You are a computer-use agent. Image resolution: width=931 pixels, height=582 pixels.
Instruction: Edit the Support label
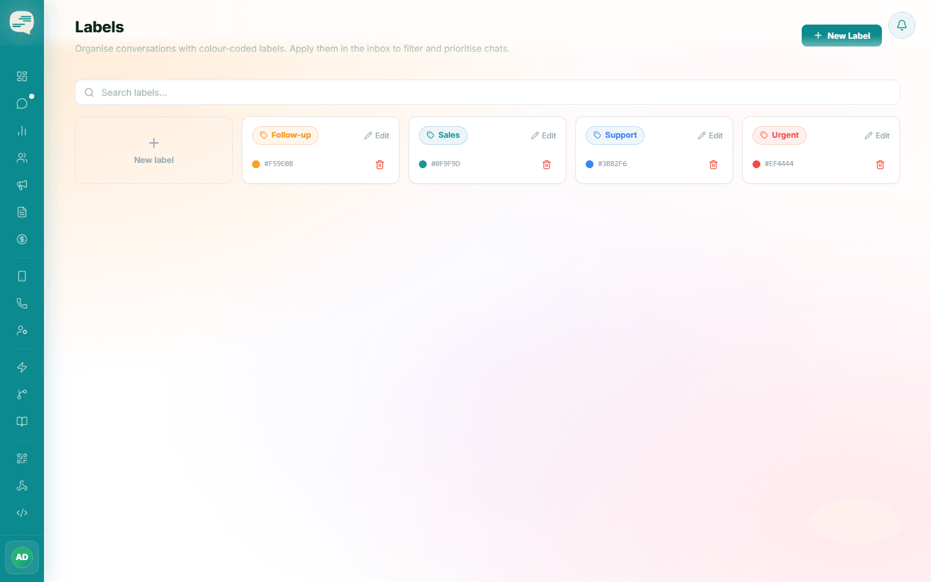[710, 136]
